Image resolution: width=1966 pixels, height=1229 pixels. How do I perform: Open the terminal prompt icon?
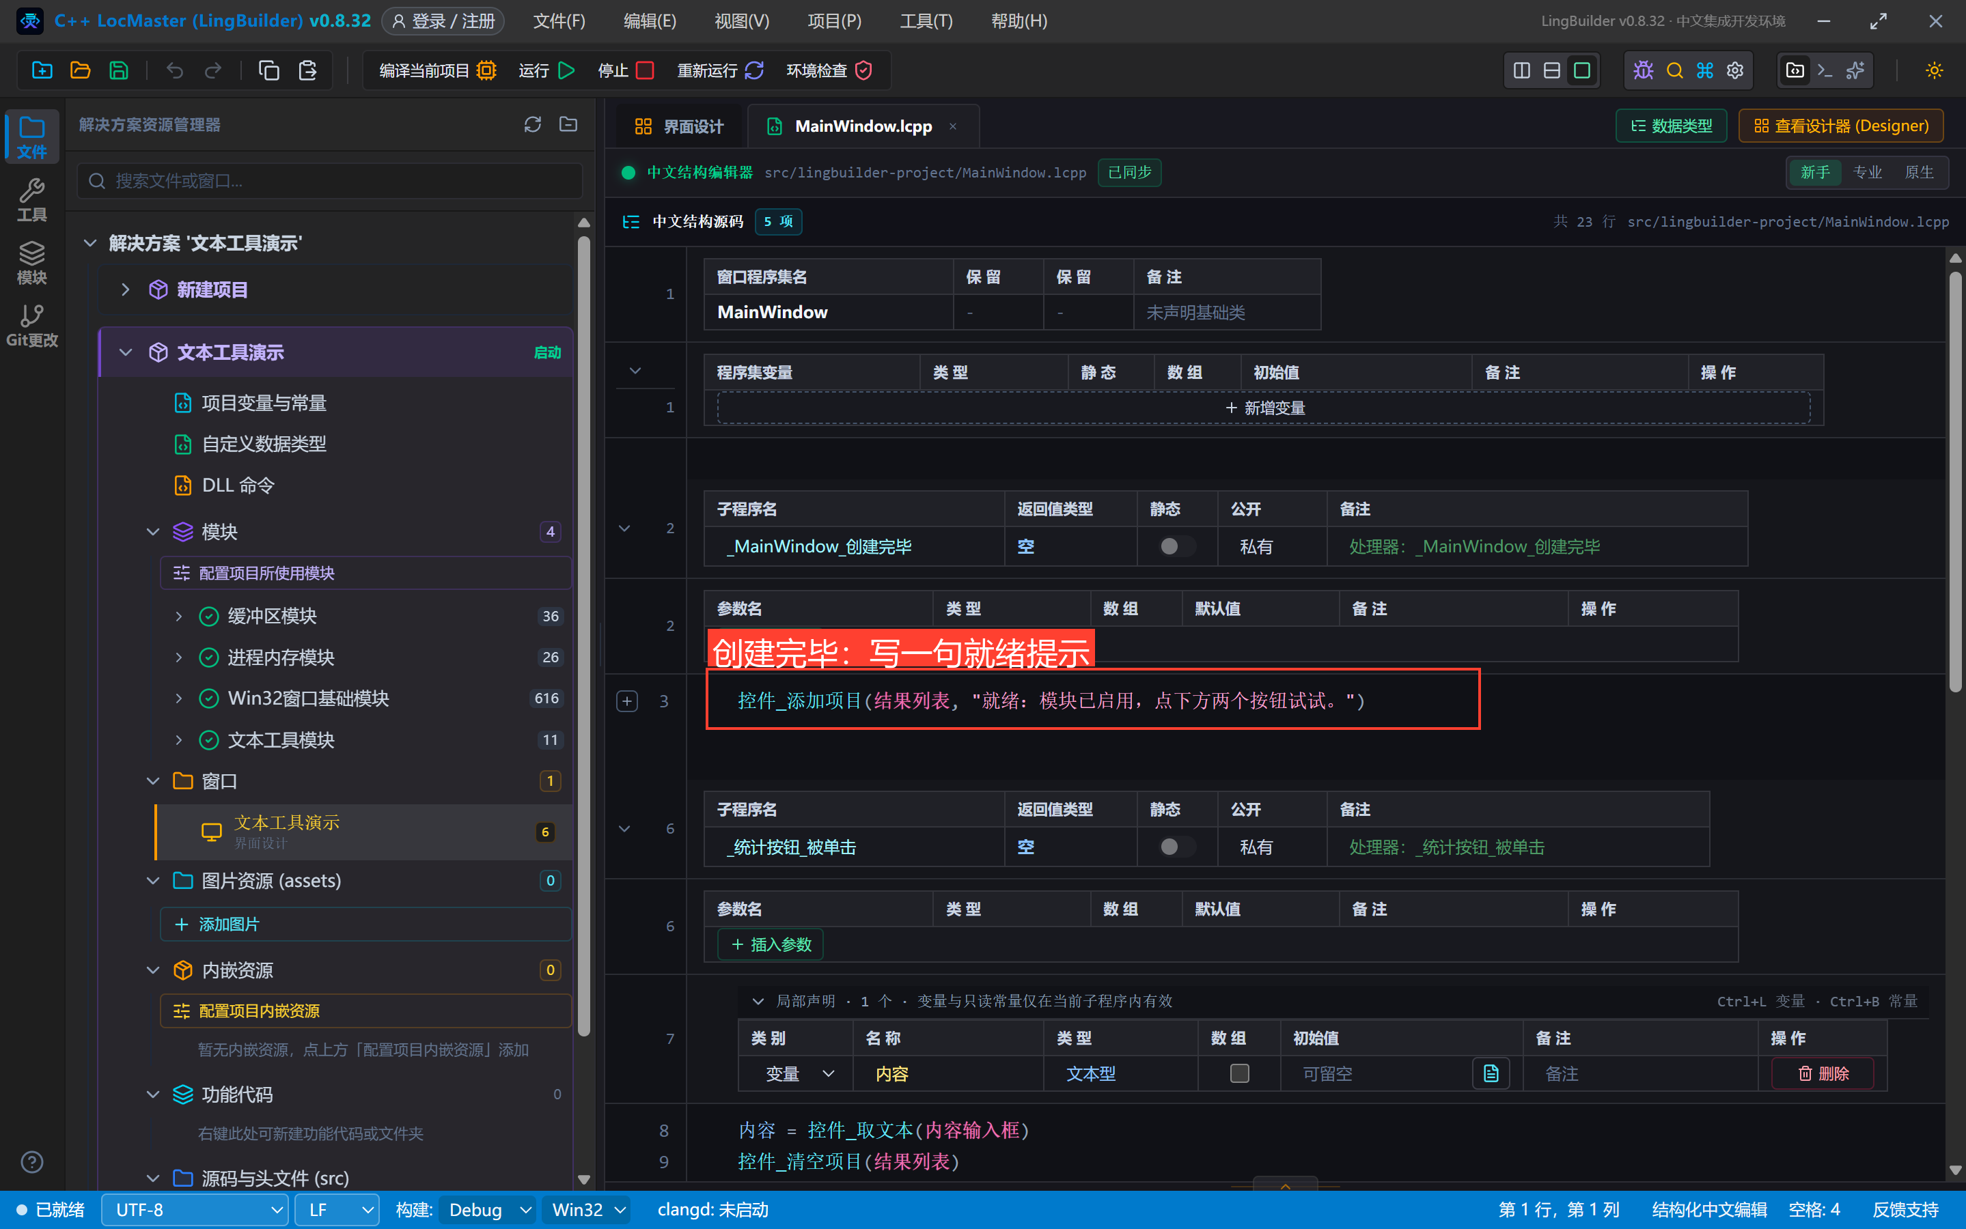1825,71
